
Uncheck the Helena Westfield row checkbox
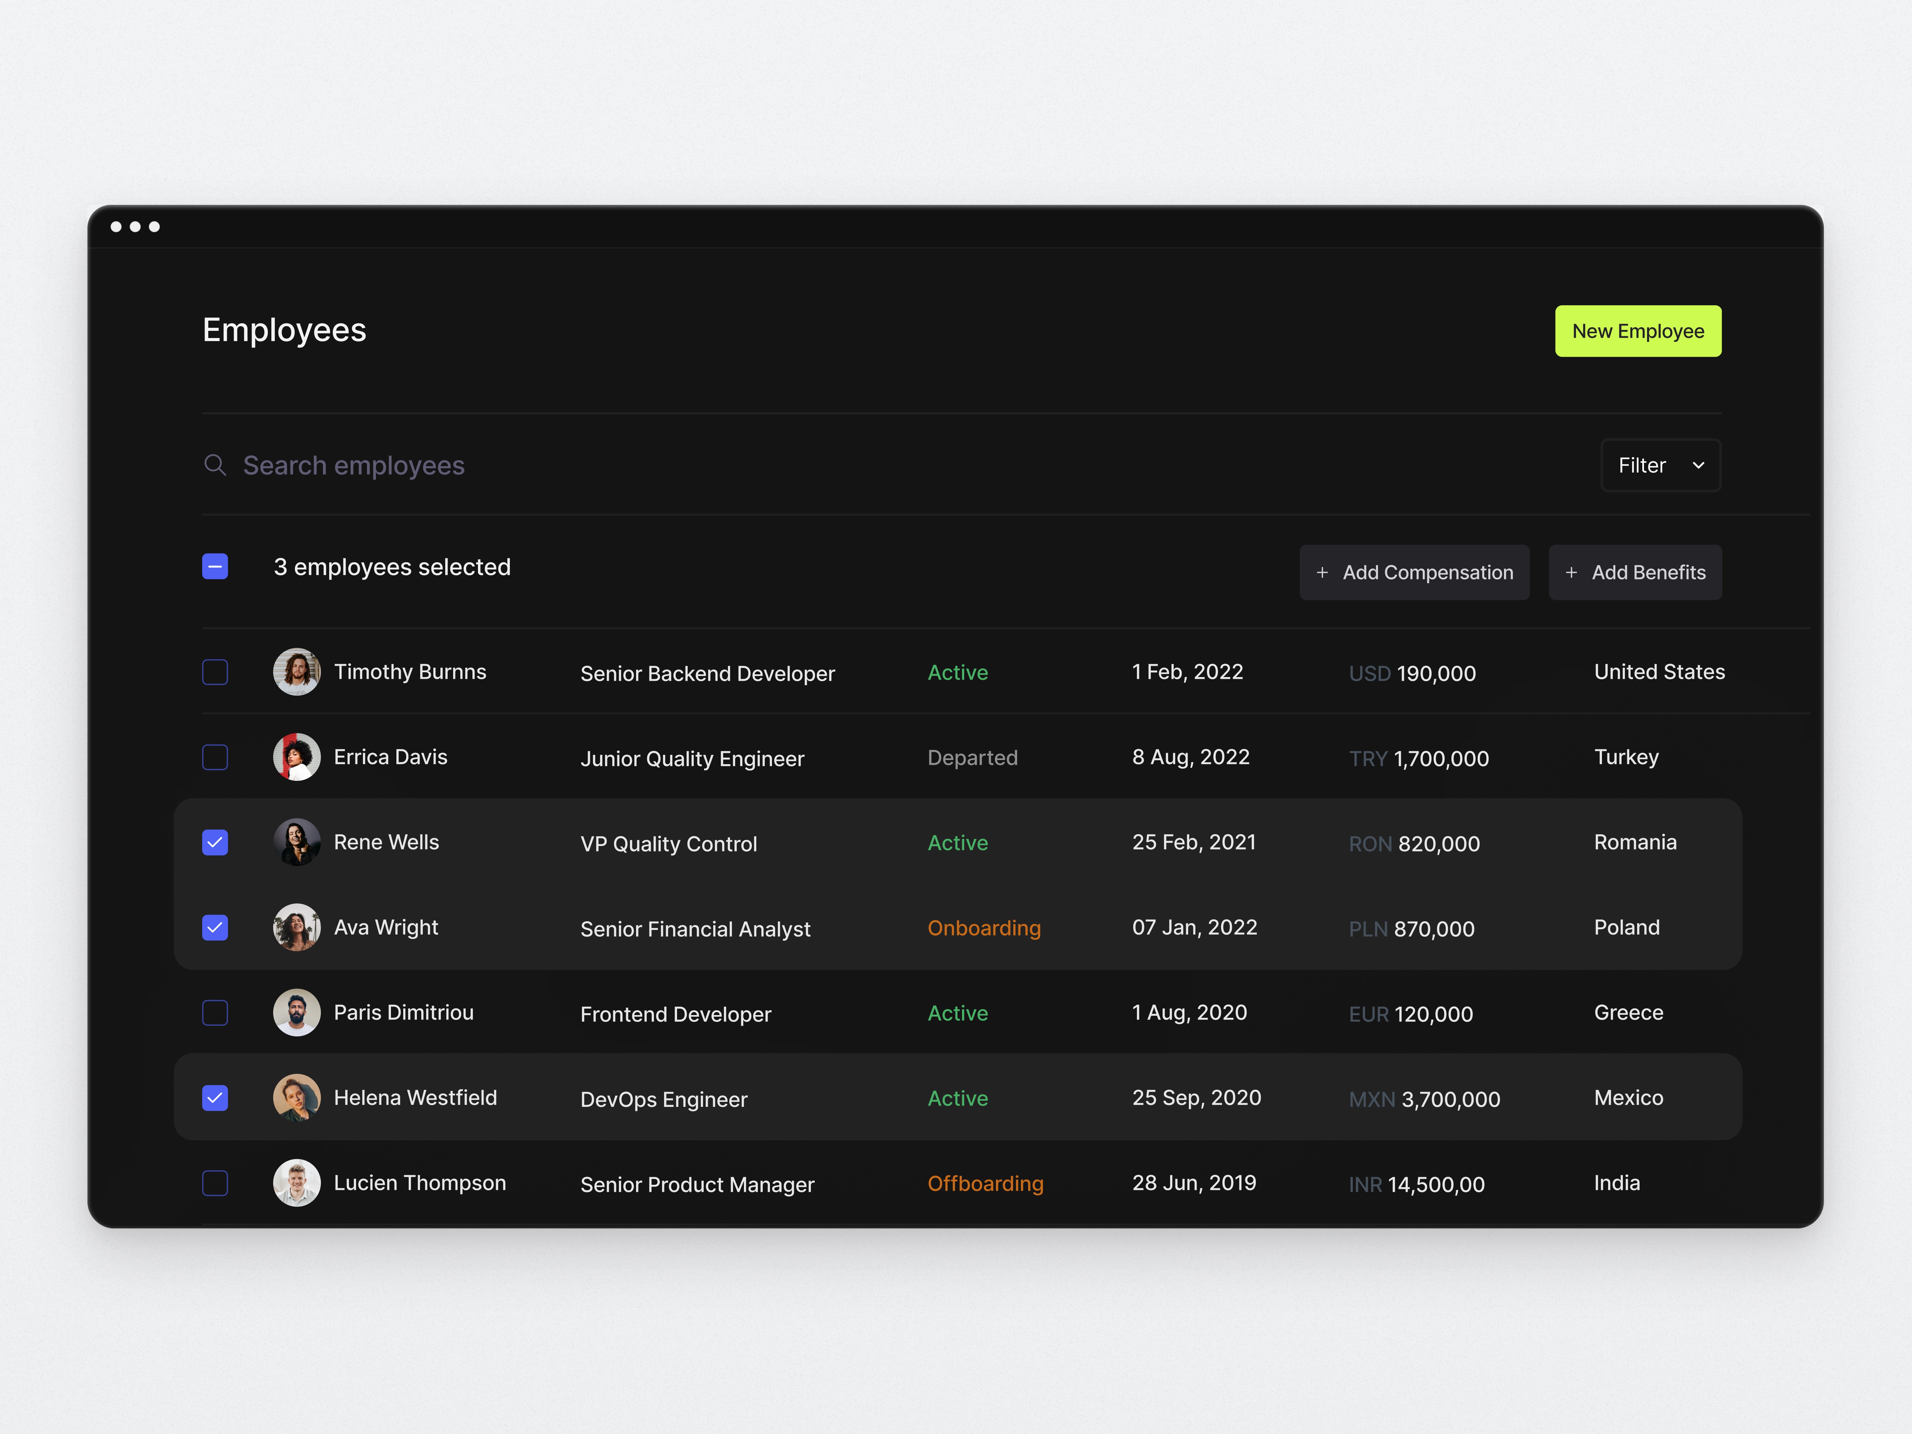(x=215, y=1098)
